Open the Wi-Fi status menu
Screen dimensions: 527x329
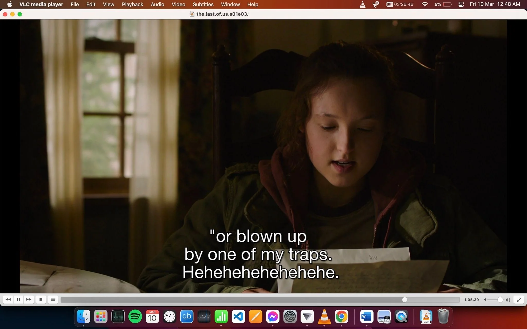(425, 4)
